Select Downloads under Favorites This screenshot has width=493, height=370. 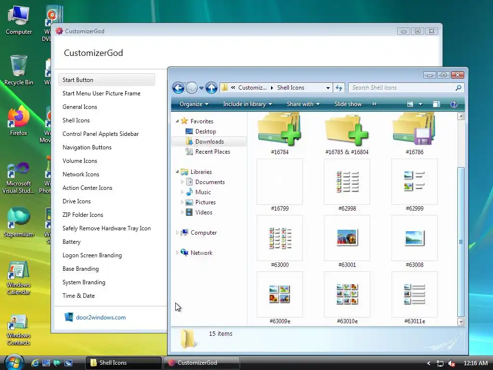pos(209,142)
